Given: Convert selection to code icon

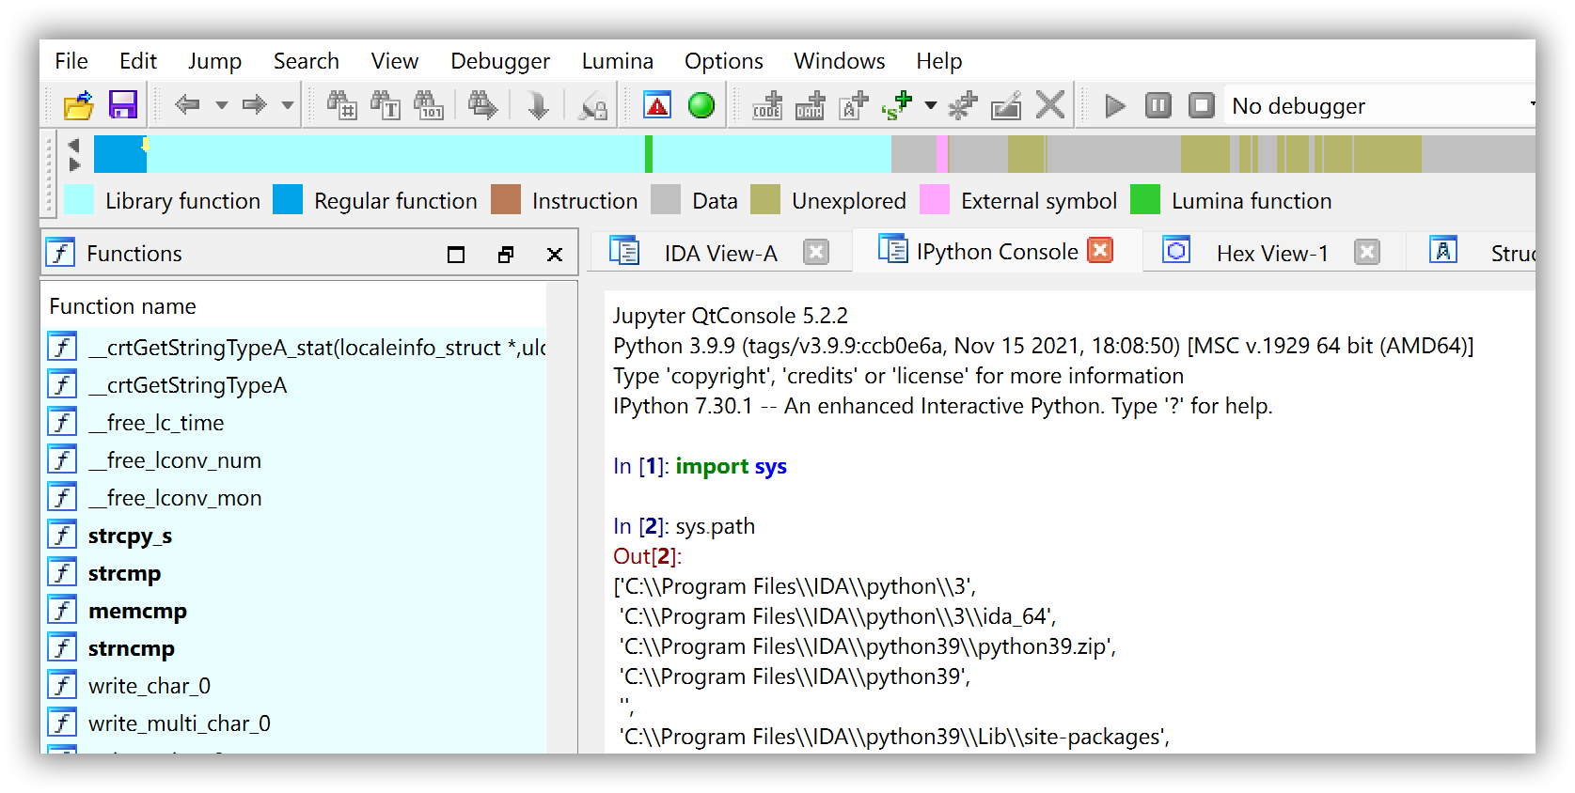Looking at the screenshot, I should [767, 105].
